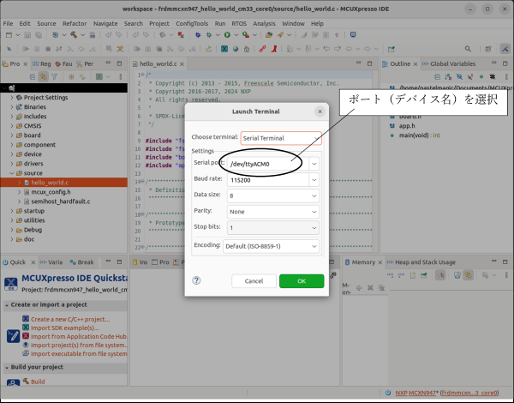Open the Baud rate dropdown

click(x=314, y=180)
